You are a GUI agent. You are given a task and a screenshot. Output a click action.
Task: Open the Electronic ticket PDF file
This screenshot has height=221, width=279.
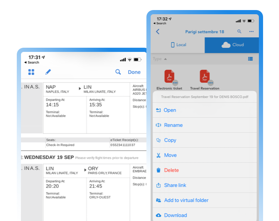(x=169, y=77)
